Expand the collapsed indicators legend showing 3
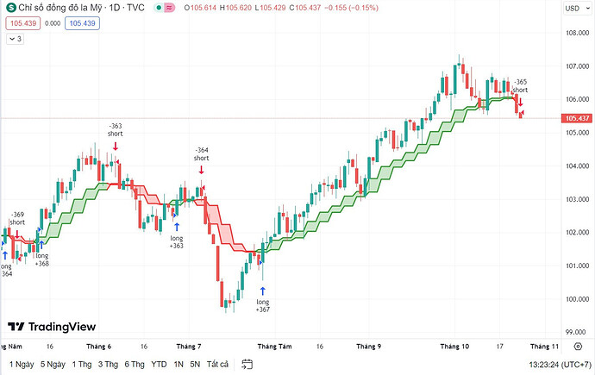The image size is (595, 375). pos(16,39)
